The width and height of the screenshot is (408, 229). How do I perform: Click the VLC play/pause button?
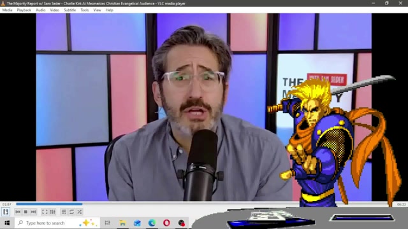[6, 212]
